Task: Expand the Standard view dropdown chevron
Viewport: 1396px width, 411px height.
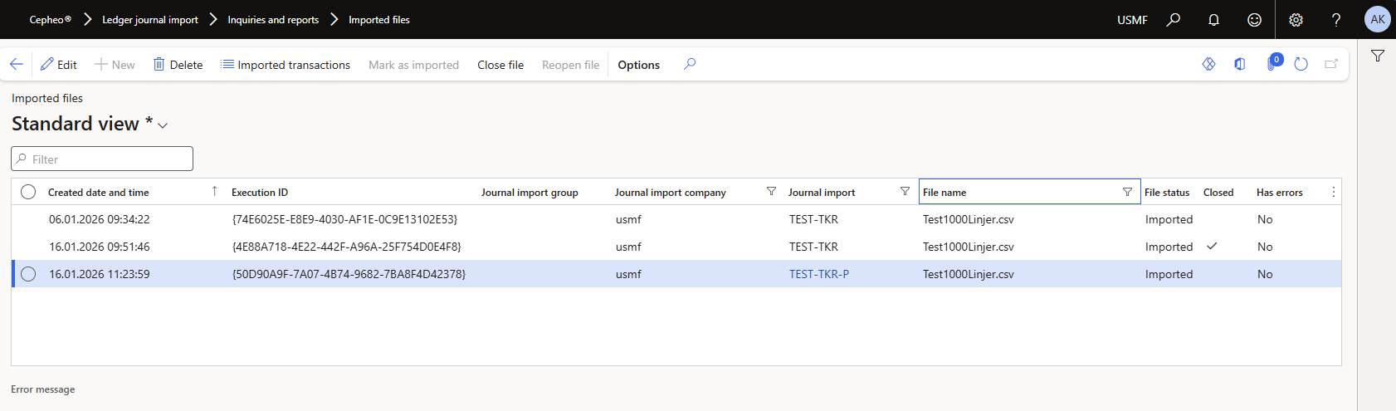Action: [x=163, y=125]
